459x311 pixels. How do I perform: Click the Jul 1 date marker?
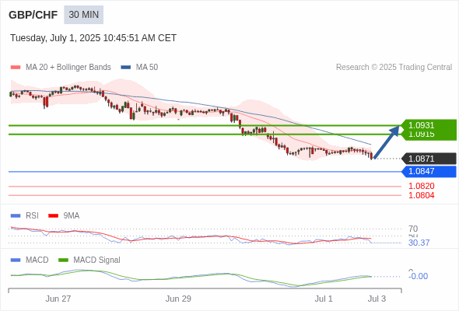point(324,299)
